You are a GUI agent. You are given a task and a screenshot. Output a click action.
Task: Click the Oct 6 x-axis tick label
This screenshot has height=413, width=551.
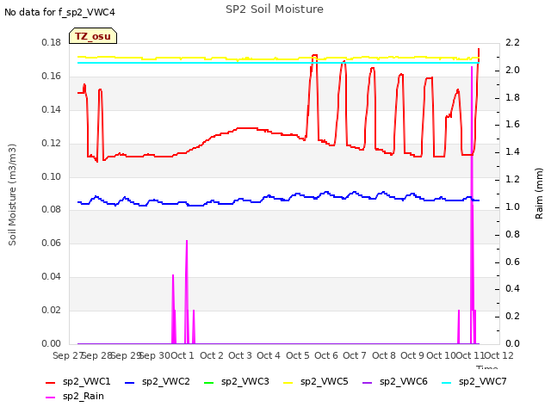tap(326, 355)
